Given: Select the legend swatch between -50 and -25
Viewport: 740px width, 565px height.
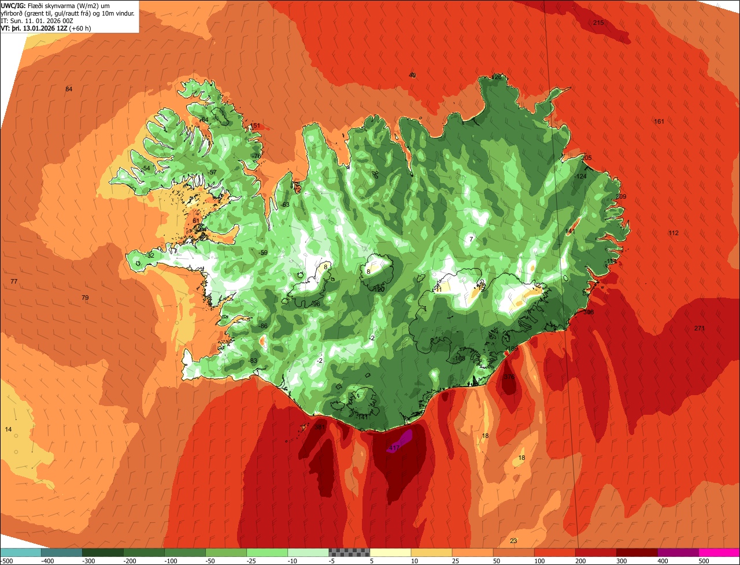Looking at the screenshot, I should coord(226,552).
